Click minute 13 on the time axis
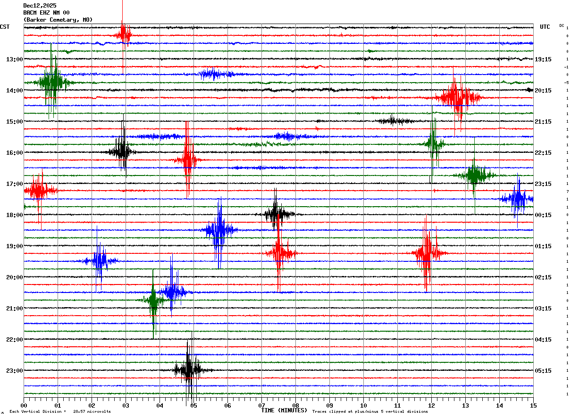 (x=465, y=405)
